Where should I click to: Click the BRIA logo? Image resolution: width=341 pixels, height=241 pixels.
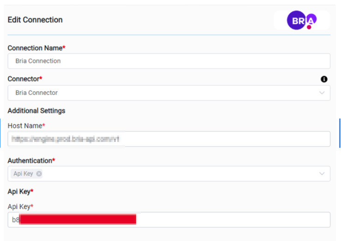(x=302, y=20)
